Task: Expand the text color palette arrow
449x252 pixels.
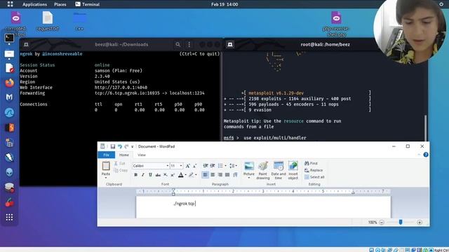Action: point(185,174)
